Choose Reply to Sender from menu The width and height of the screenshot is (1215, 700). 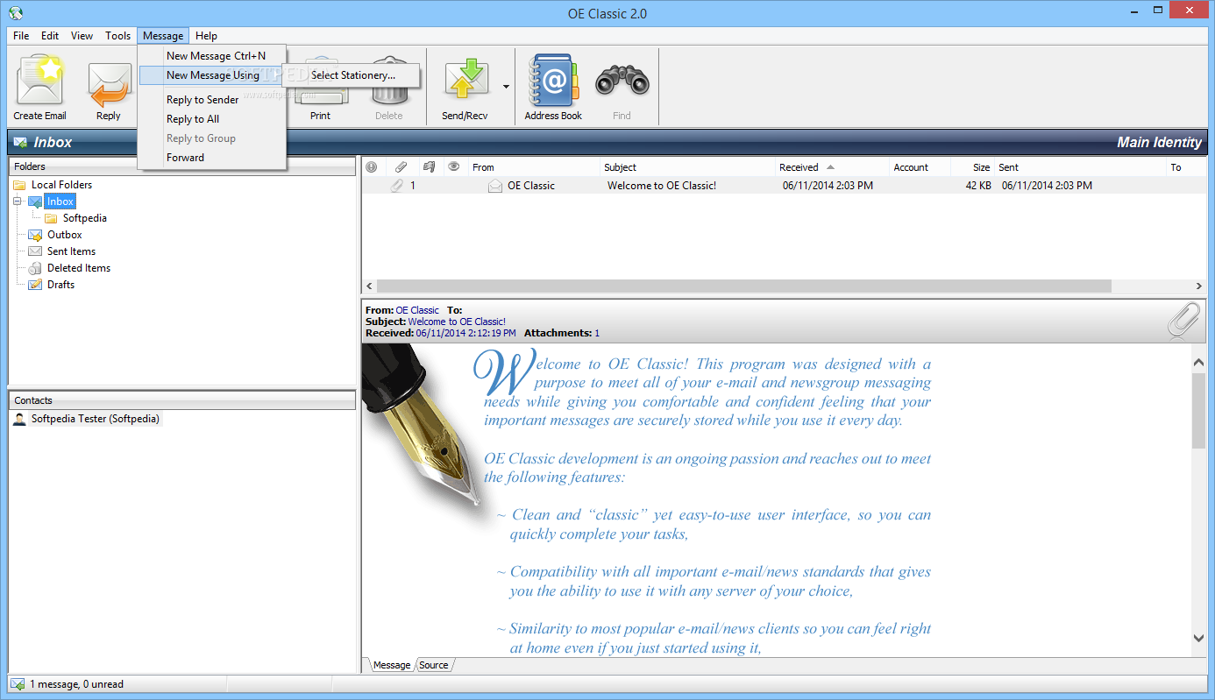[212, 100]
